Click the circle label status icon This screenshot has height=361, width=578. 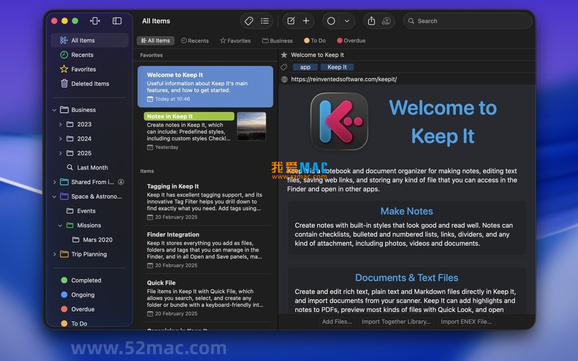[331, 20]
